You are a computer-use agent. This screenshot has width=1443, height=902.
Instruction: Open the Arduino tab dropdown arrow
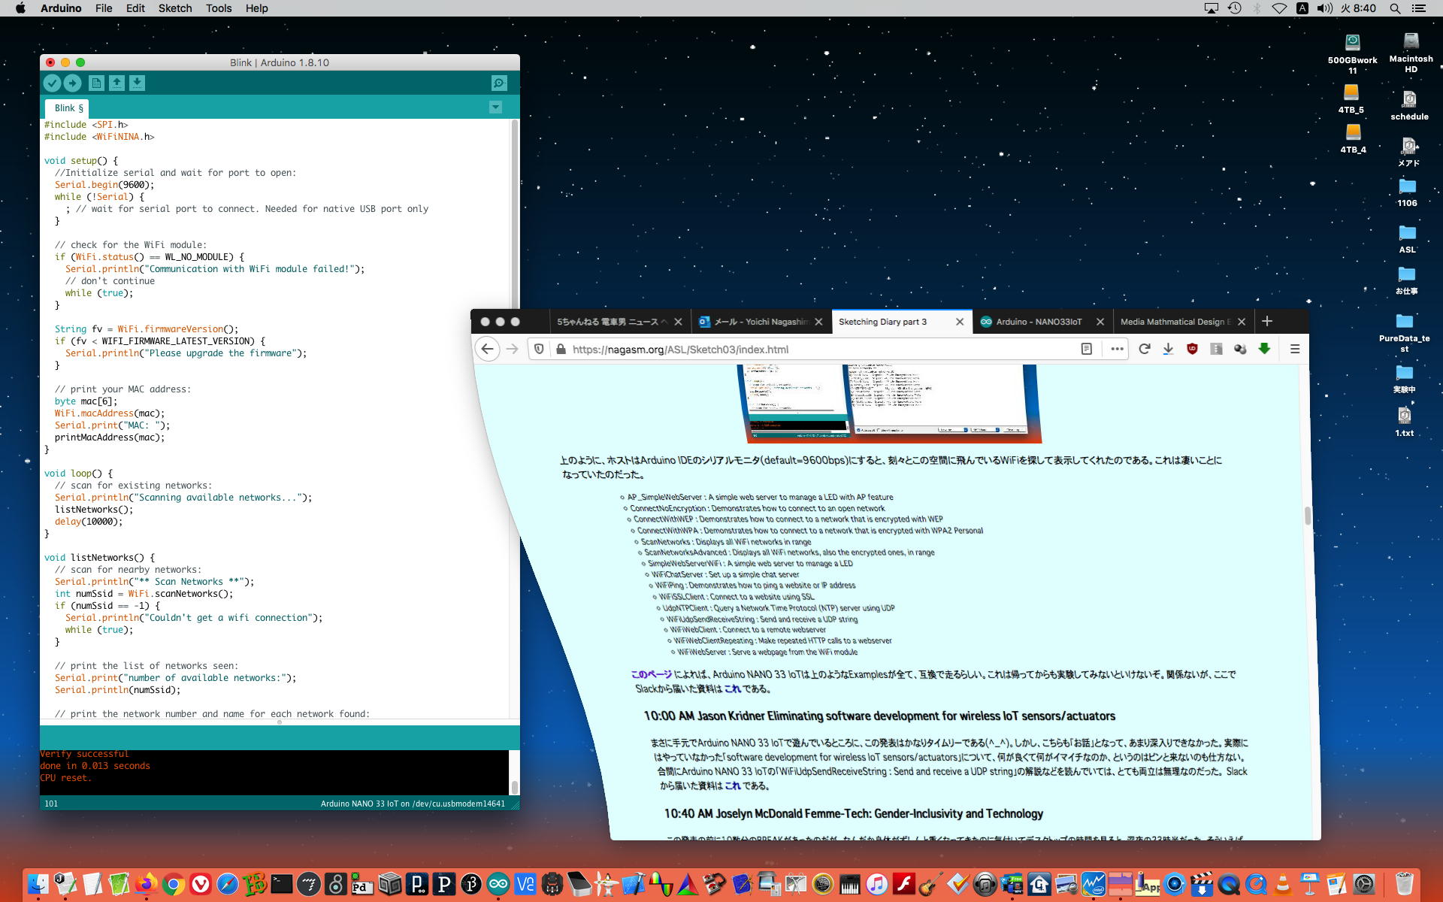495,107
